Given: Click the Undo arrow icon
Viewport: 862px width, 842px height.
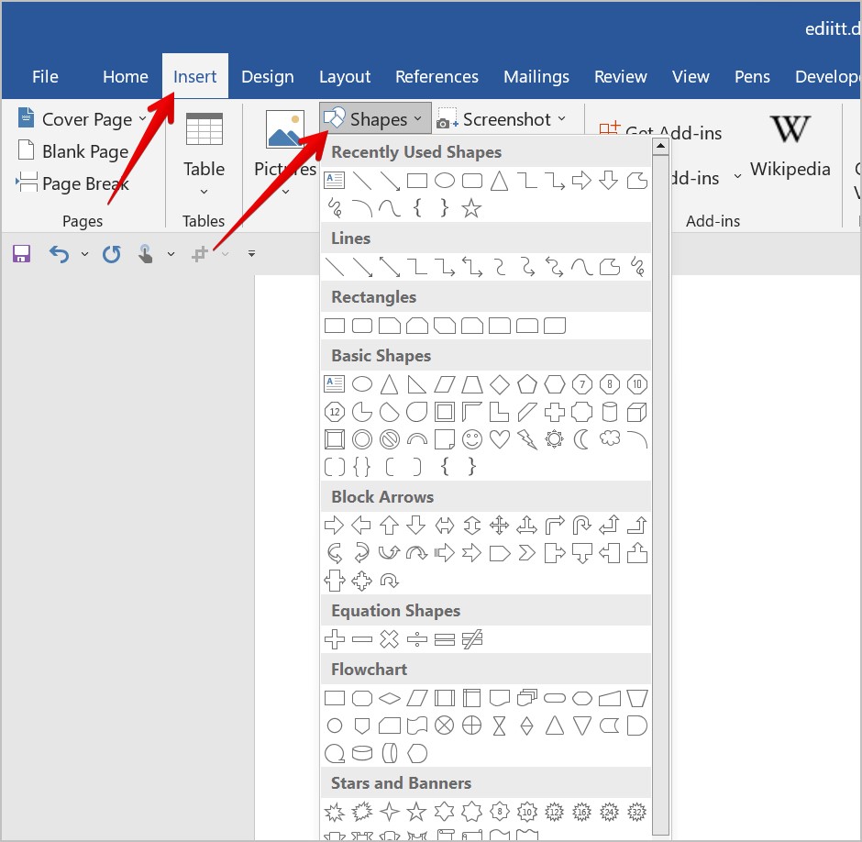Looking at the screenshot, I should tap(59, 254).
